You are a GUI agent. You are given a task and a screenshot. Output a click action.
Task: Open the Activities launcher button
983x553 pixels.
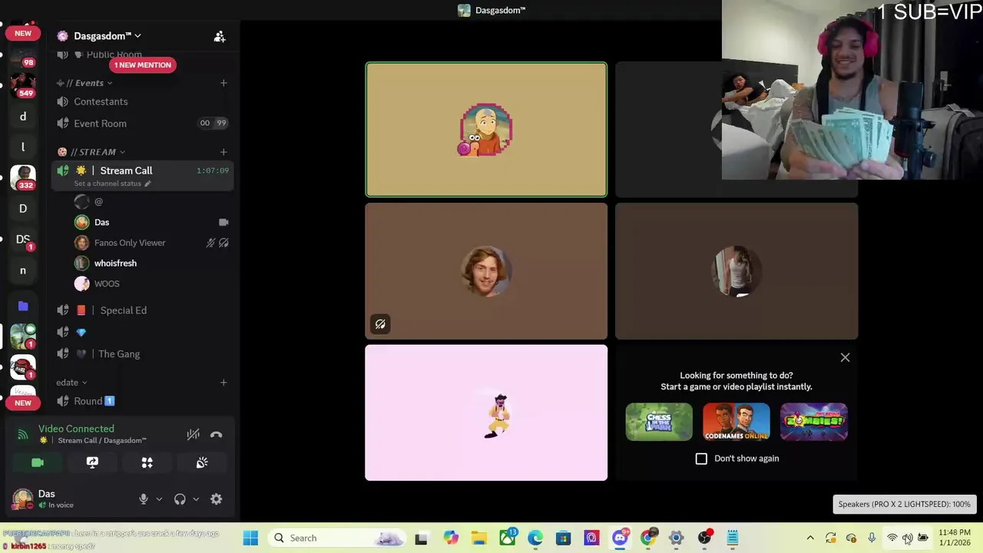point(147,462)
